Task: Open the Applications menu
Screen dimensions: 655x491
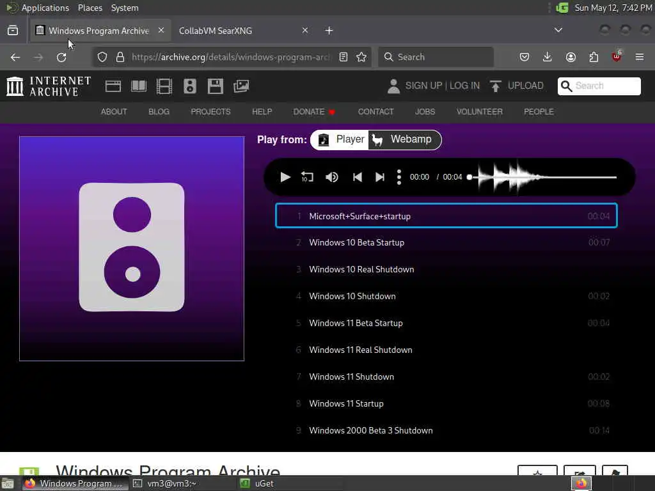Action: [x=45, y=8]
